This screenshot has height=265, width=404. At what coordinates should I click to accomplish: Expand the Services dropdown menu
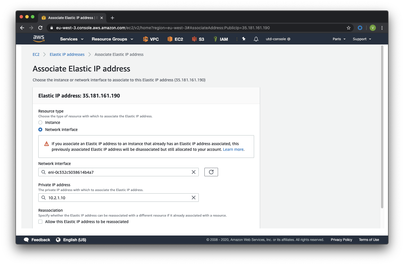point(72,39)
